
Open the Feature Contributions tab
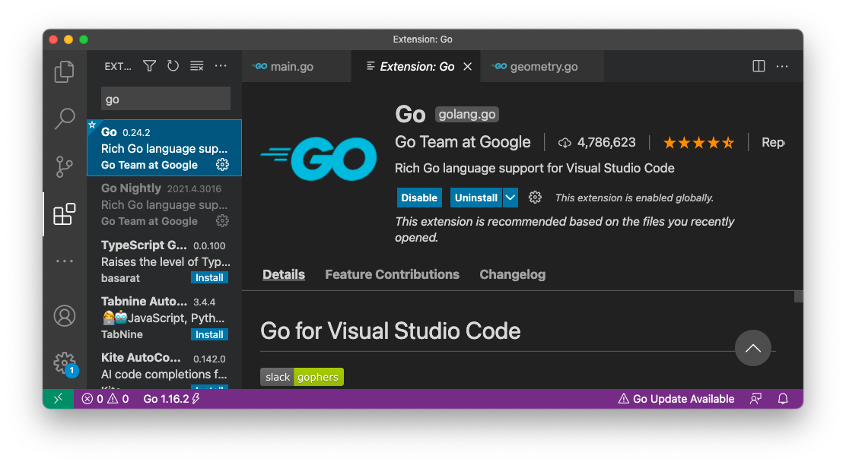[393, 274]
